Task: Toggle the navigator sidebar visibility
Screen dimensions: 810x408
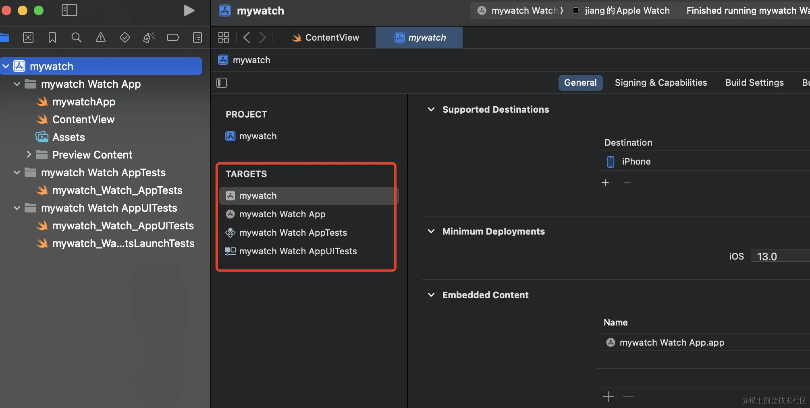Action: pos(69,10)
